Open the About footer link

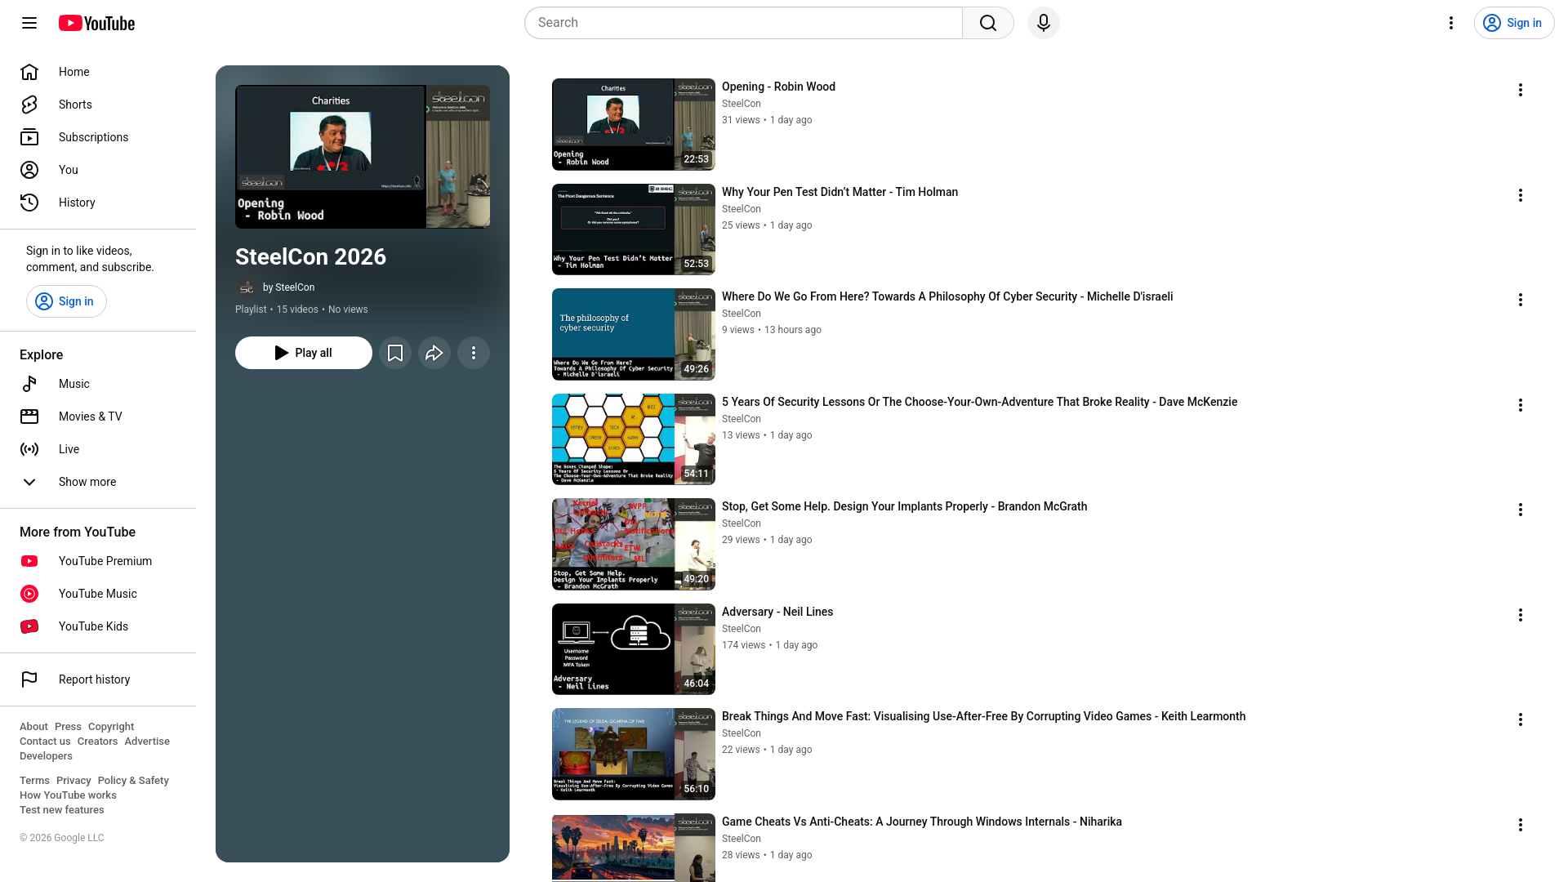point(33,727)
